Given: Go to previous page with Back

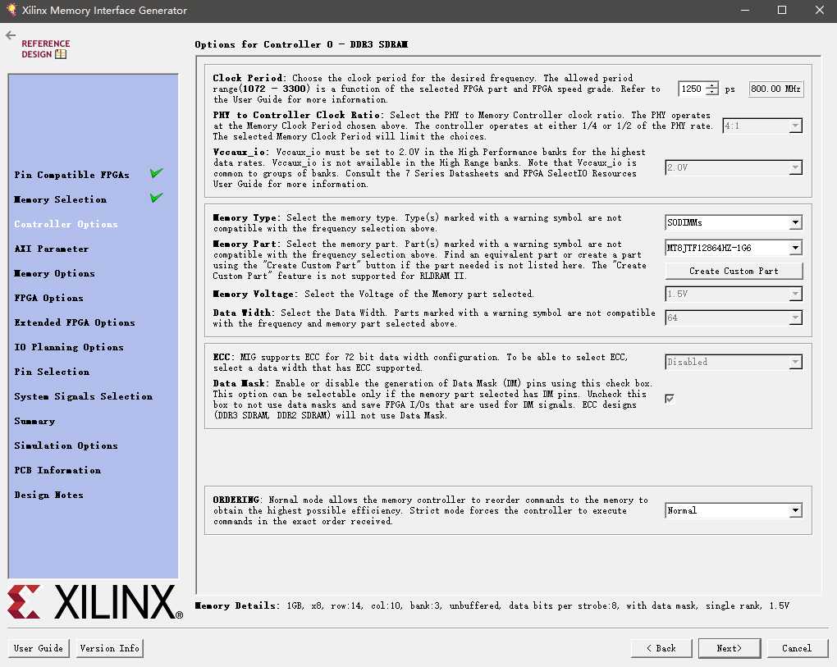Looking at the screenshot, I should [x=661, y=648].
